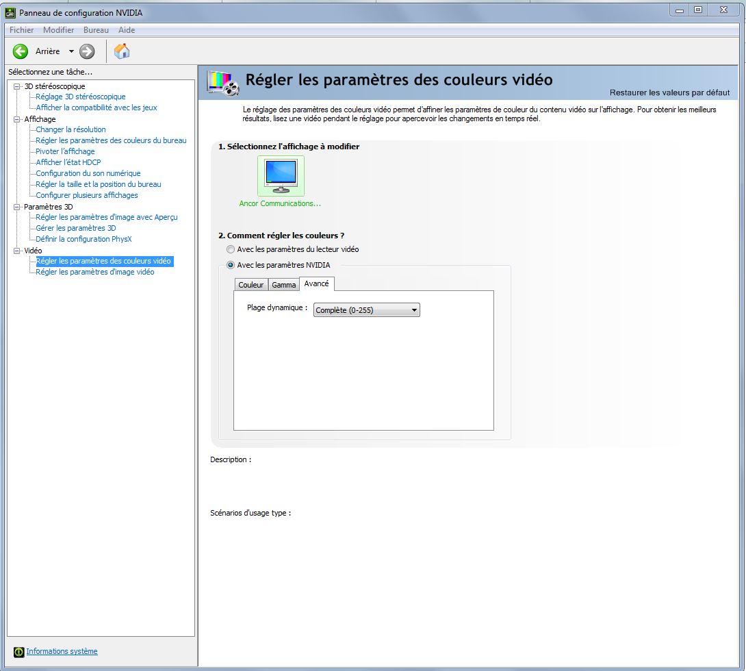This screenshot has width=746, height=671.
Task: Open Pivoter l'affichage
Action: tap(65, 151)
